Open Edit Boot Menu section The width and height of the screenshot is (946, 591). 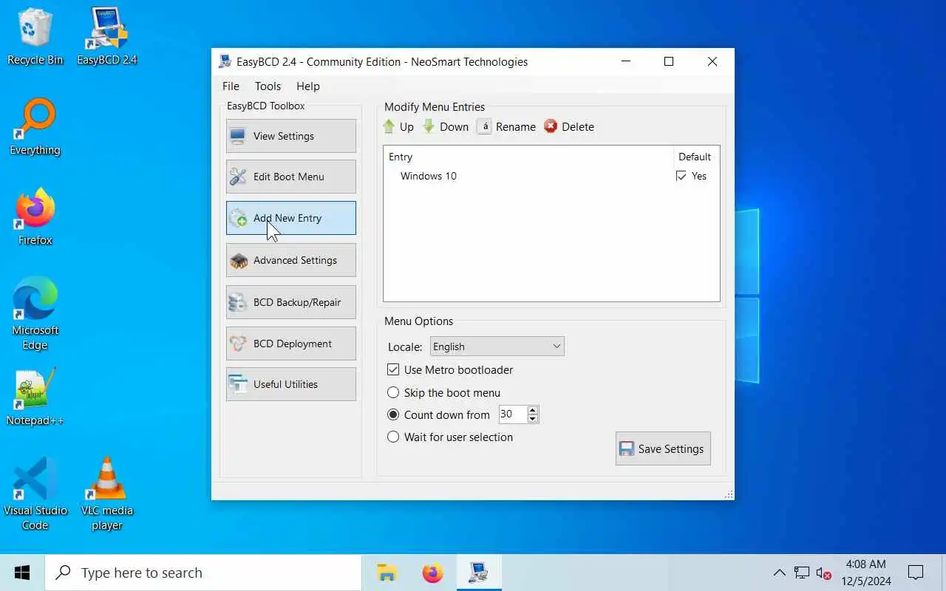[x=290, y=177]
